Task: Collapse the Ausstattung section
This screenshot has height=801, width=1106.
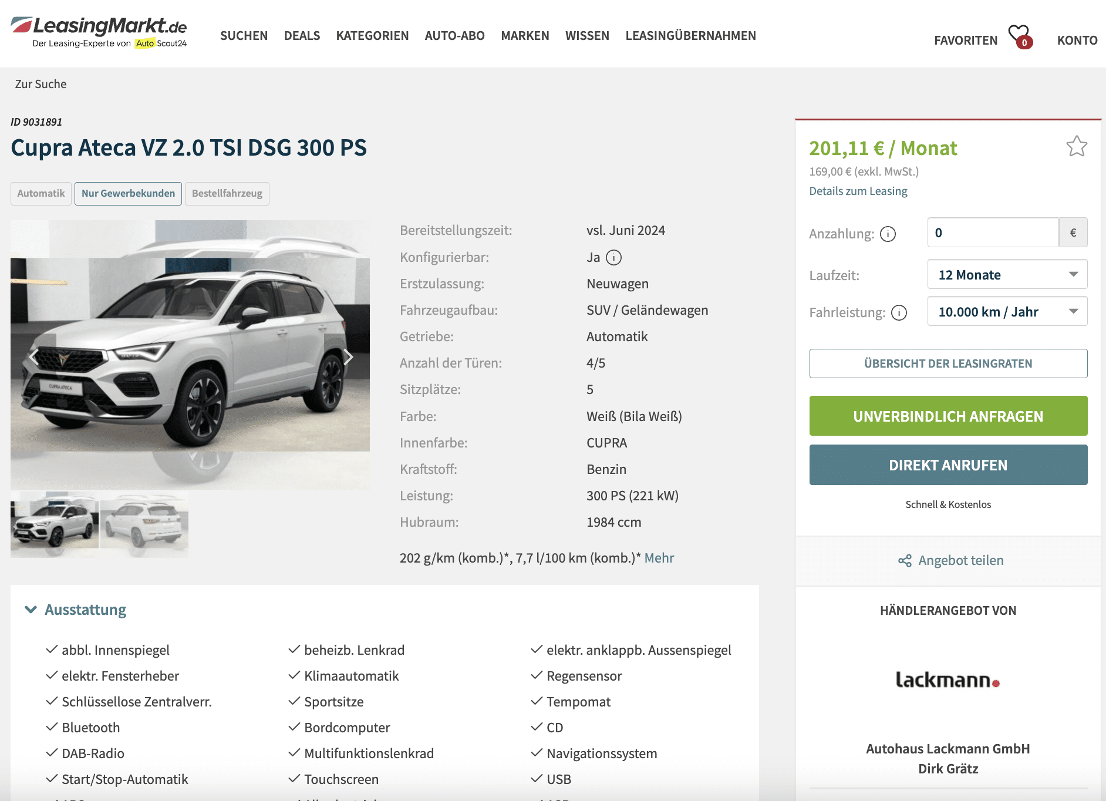Action: 76,610
